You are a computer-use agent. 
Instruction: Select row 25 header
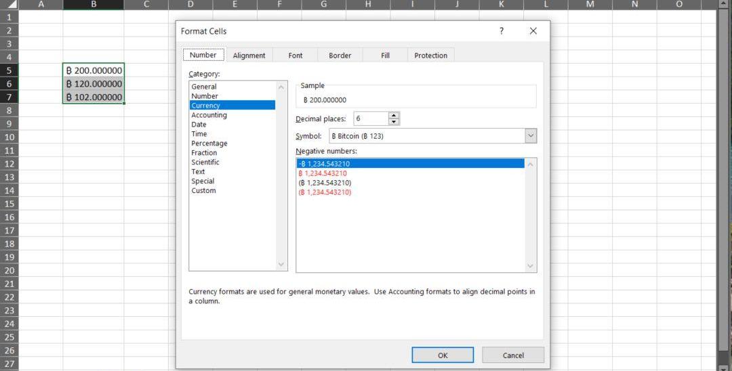coord(9,337)
